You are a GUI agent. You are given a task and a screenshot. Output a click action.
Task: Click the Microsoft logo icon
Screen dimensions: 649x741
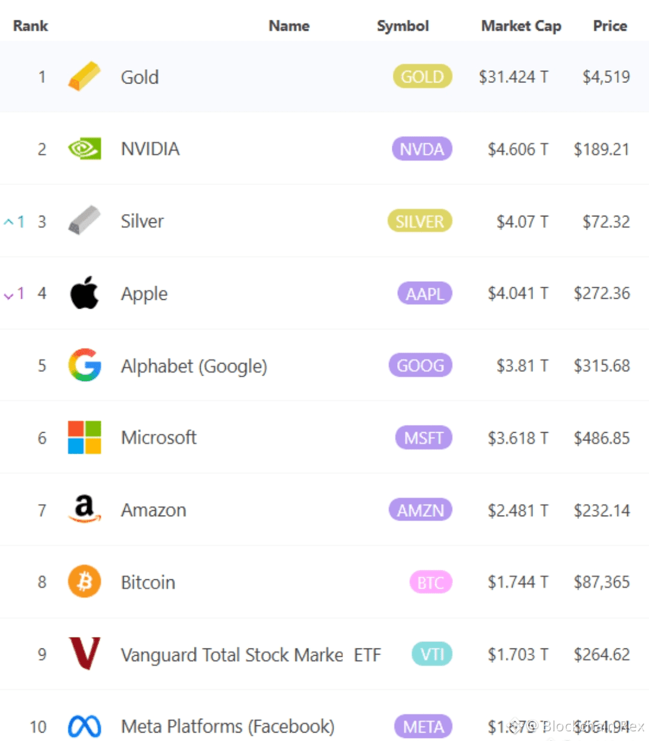pos(84,438)
